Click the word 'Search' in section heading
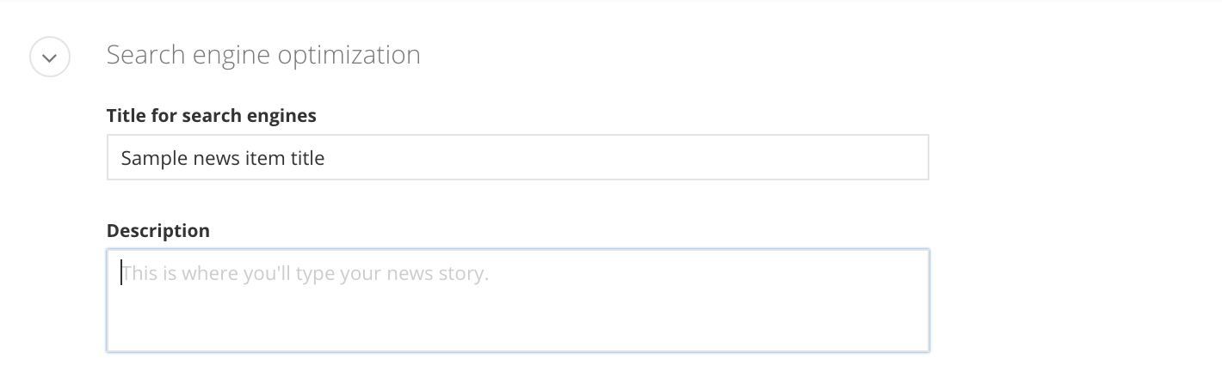The image size is (1222, 383). pos(144,55)
